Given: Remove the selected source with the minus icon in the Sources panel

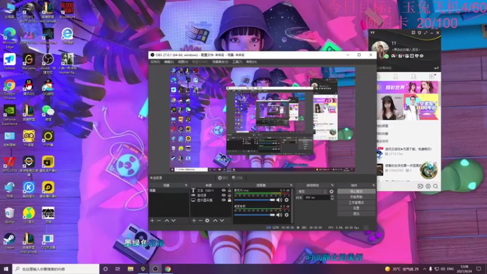Looking at the screenshot, I should (201, 220).
